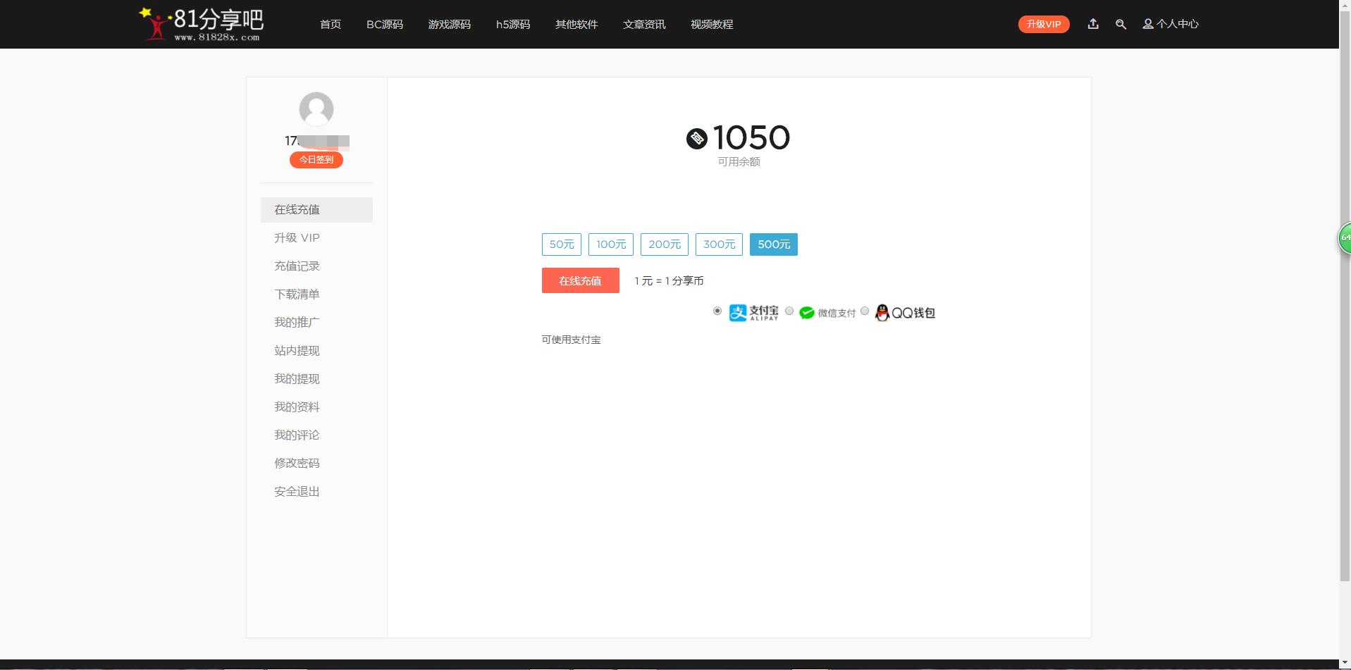This screenshot has height=670, width=1351.
Task: Open the search magnifier icon
Action: click(1121, 25)
